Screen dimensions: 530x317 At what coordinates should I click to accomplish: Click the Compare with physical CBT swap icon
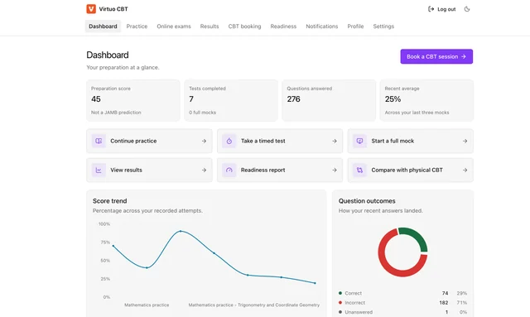coord(359,170)
